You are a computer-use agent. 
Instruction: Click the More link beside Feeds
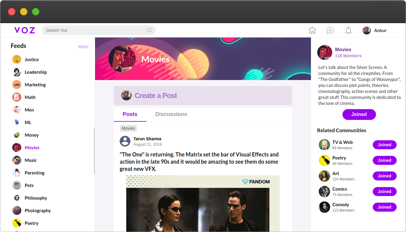pyautogui.click(x=83, y=46)
